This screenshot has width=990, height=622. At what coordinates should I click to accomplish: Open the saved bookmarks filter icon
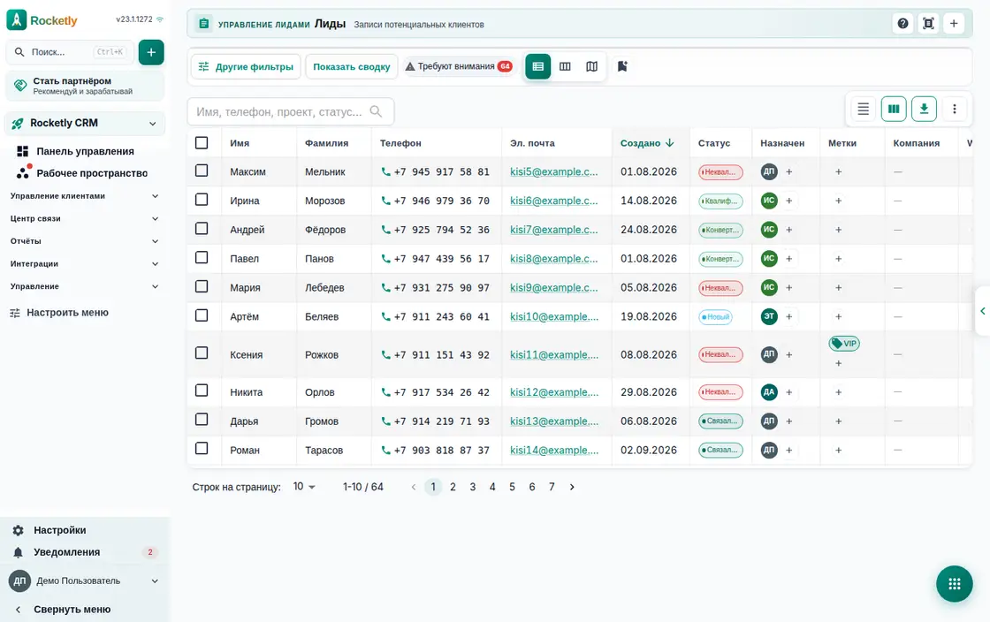pos(622,66)
